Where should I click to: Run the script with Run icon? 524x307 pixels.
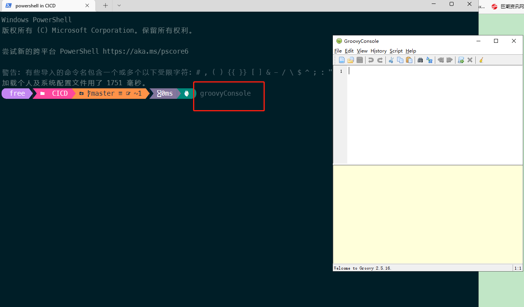461,60
